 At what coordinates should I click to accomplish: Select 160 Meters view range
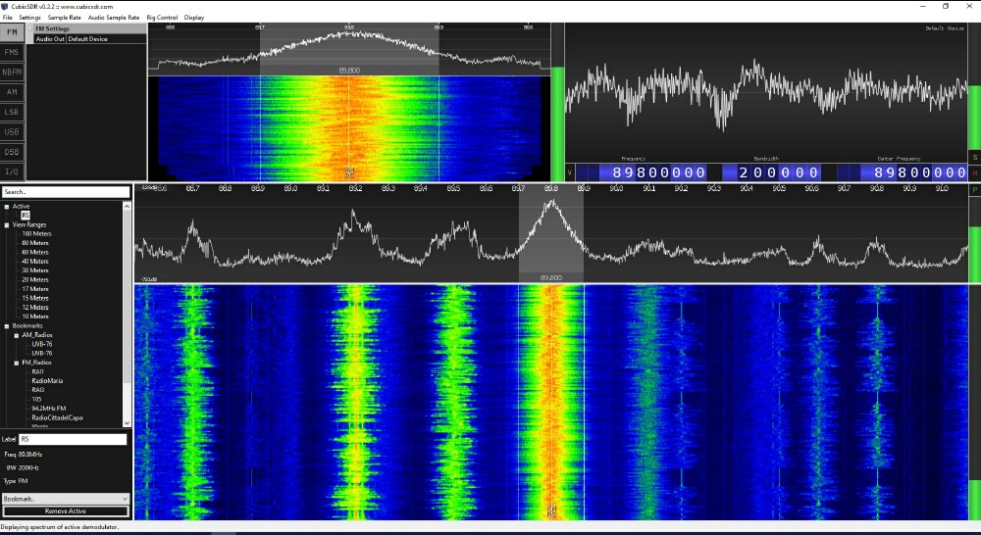click(x=36, y=234)
